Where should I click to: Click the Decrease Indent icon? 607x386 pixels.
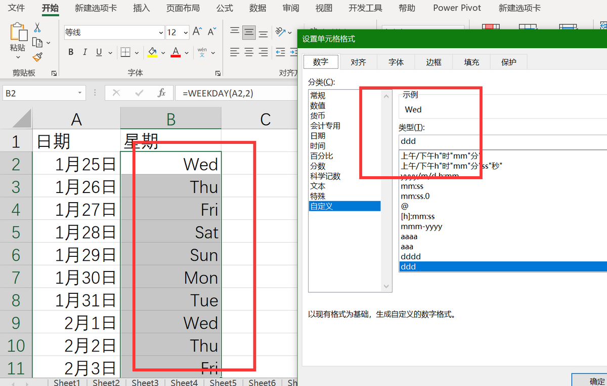(x=280, y=52)
